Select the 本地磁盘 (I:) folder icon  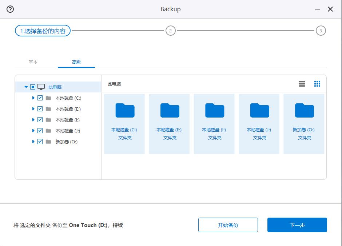214,111
